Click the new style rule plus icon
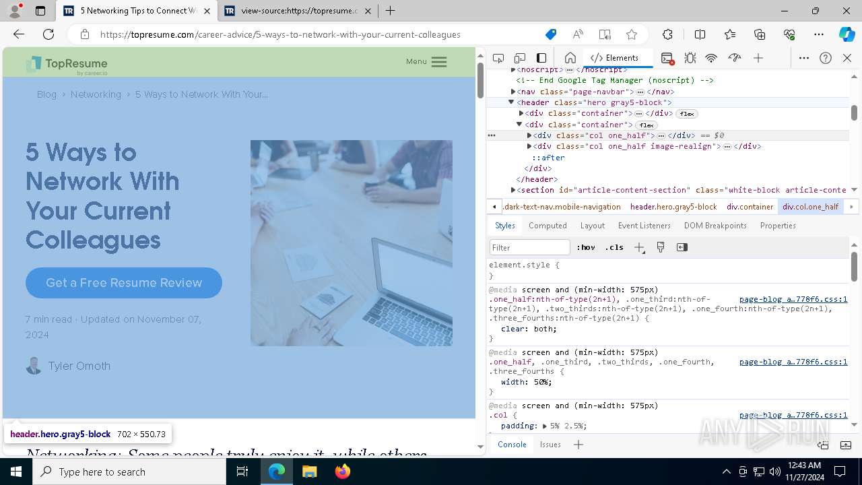 639,247
